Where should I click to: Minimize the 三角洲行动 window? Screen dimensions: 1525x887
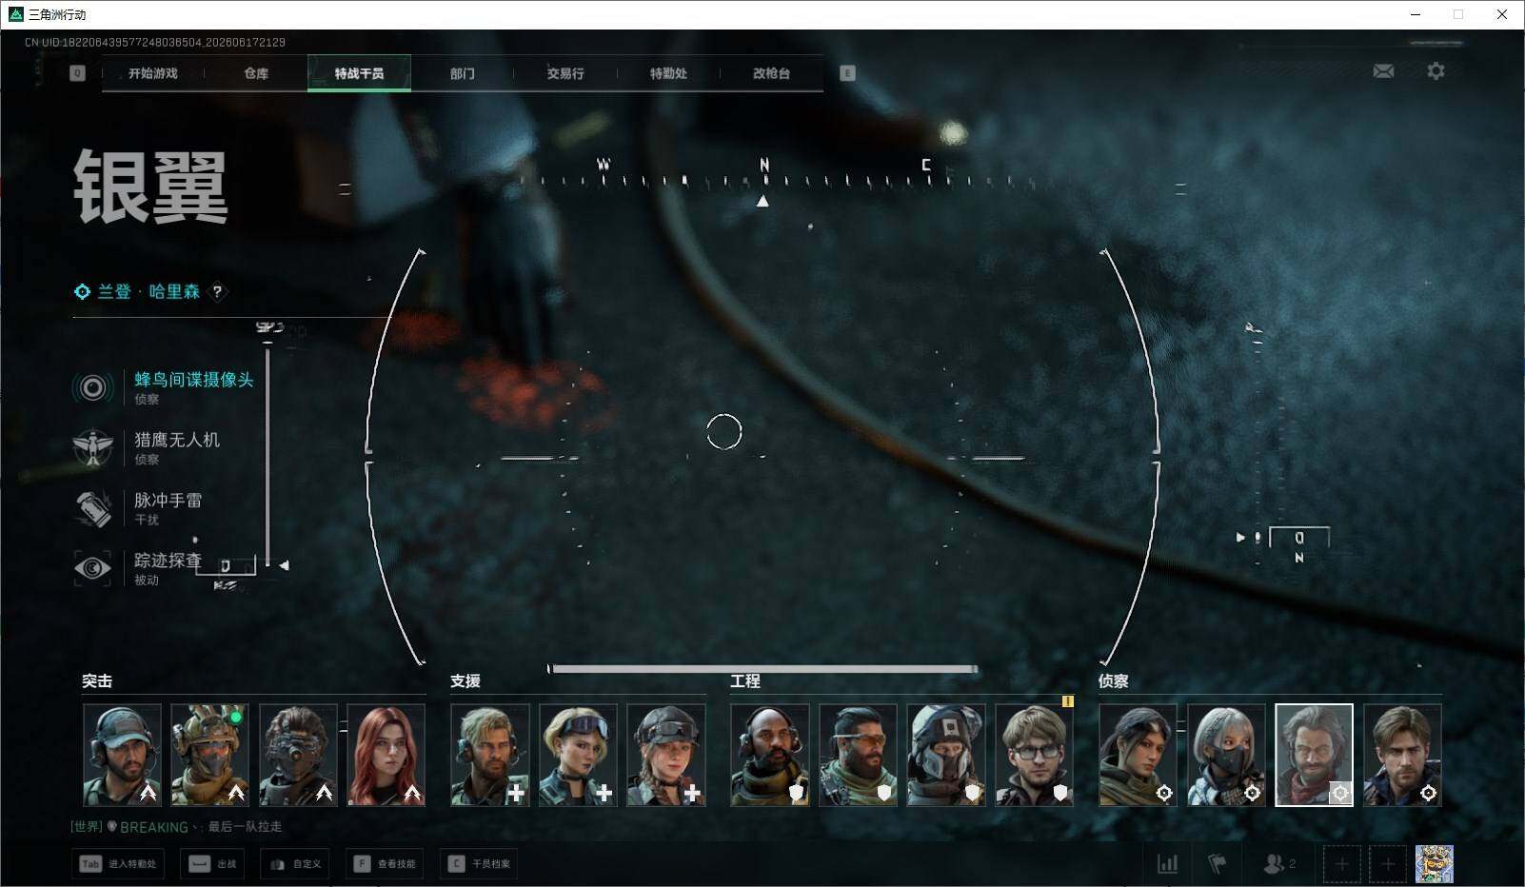coord(1416,14)
